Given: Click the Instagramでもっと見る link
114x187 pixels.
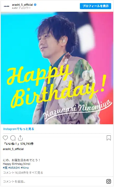Looking at the screenshot, I should [19, 129].
